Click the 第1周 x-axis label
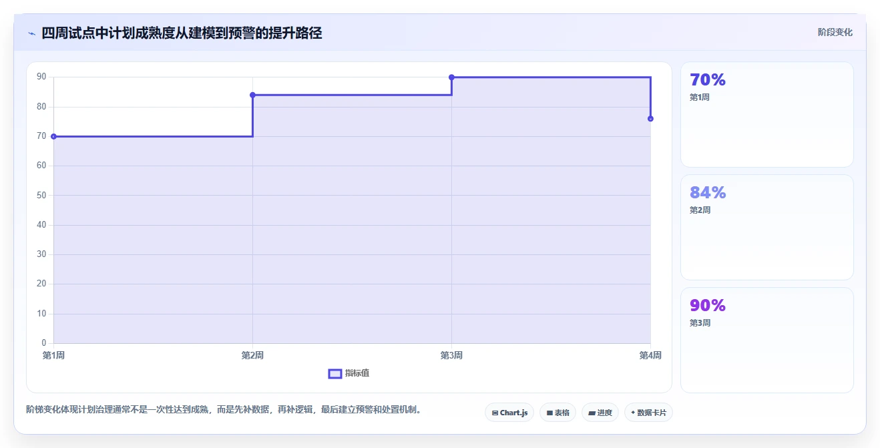The height and width of the screenshot is (448, 880). coord(53,355)
